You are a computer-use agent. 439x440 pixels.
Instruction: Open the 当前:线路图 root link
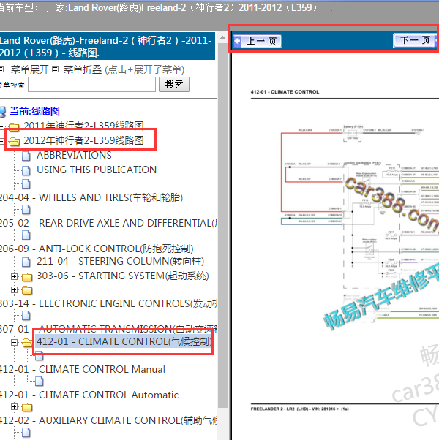(34, 111)
